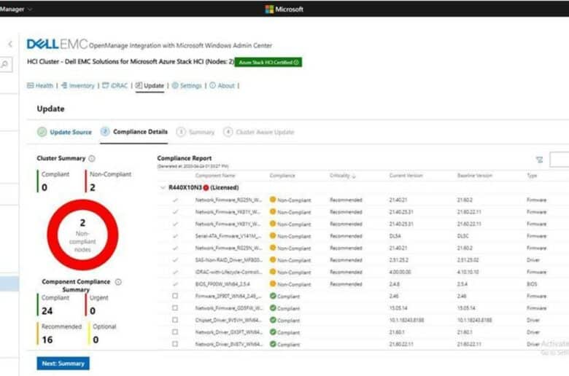569x376 pixels.
Task: Tick the checkbox for Firmware_2F90T
Action: point(175,296)
